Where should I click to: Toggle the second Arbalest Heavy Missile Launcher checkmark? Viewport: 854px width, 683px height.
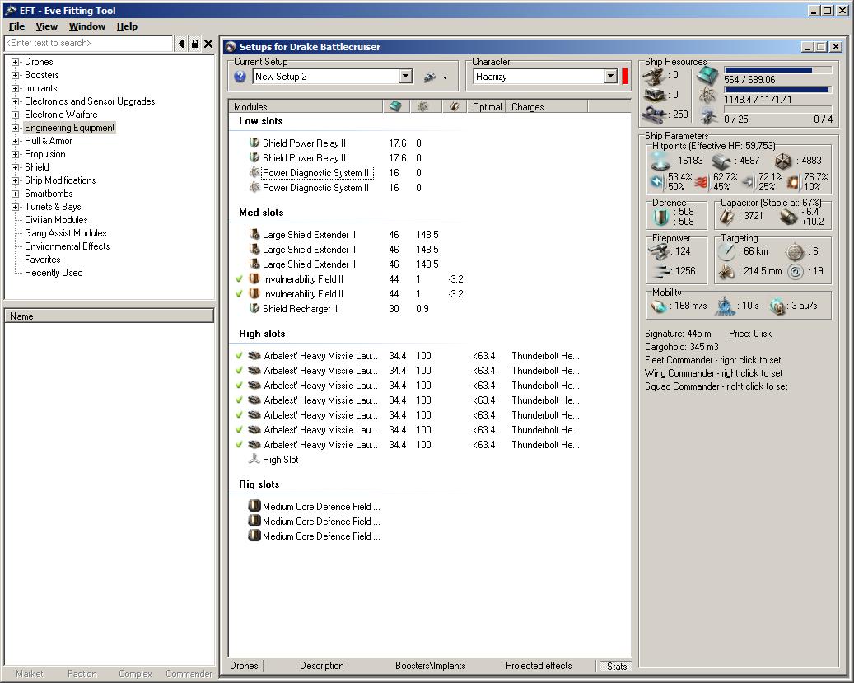(239, 371)
